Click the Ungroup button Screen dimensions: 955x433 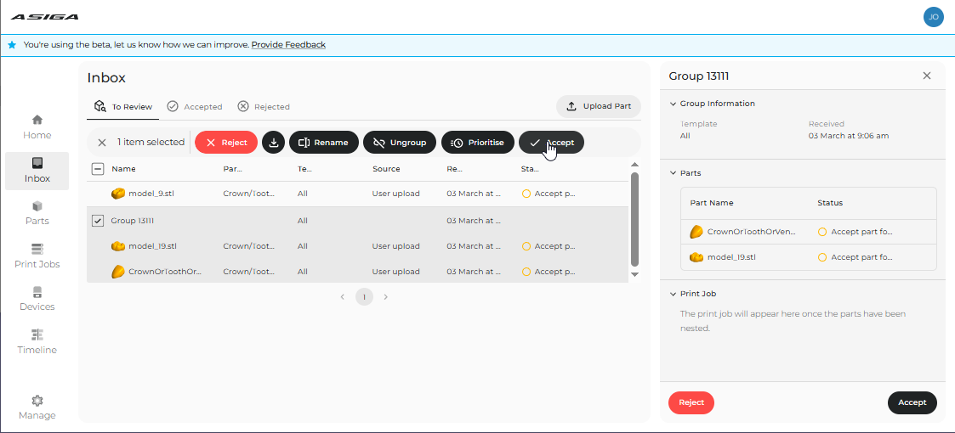click(x=399, y=143)
